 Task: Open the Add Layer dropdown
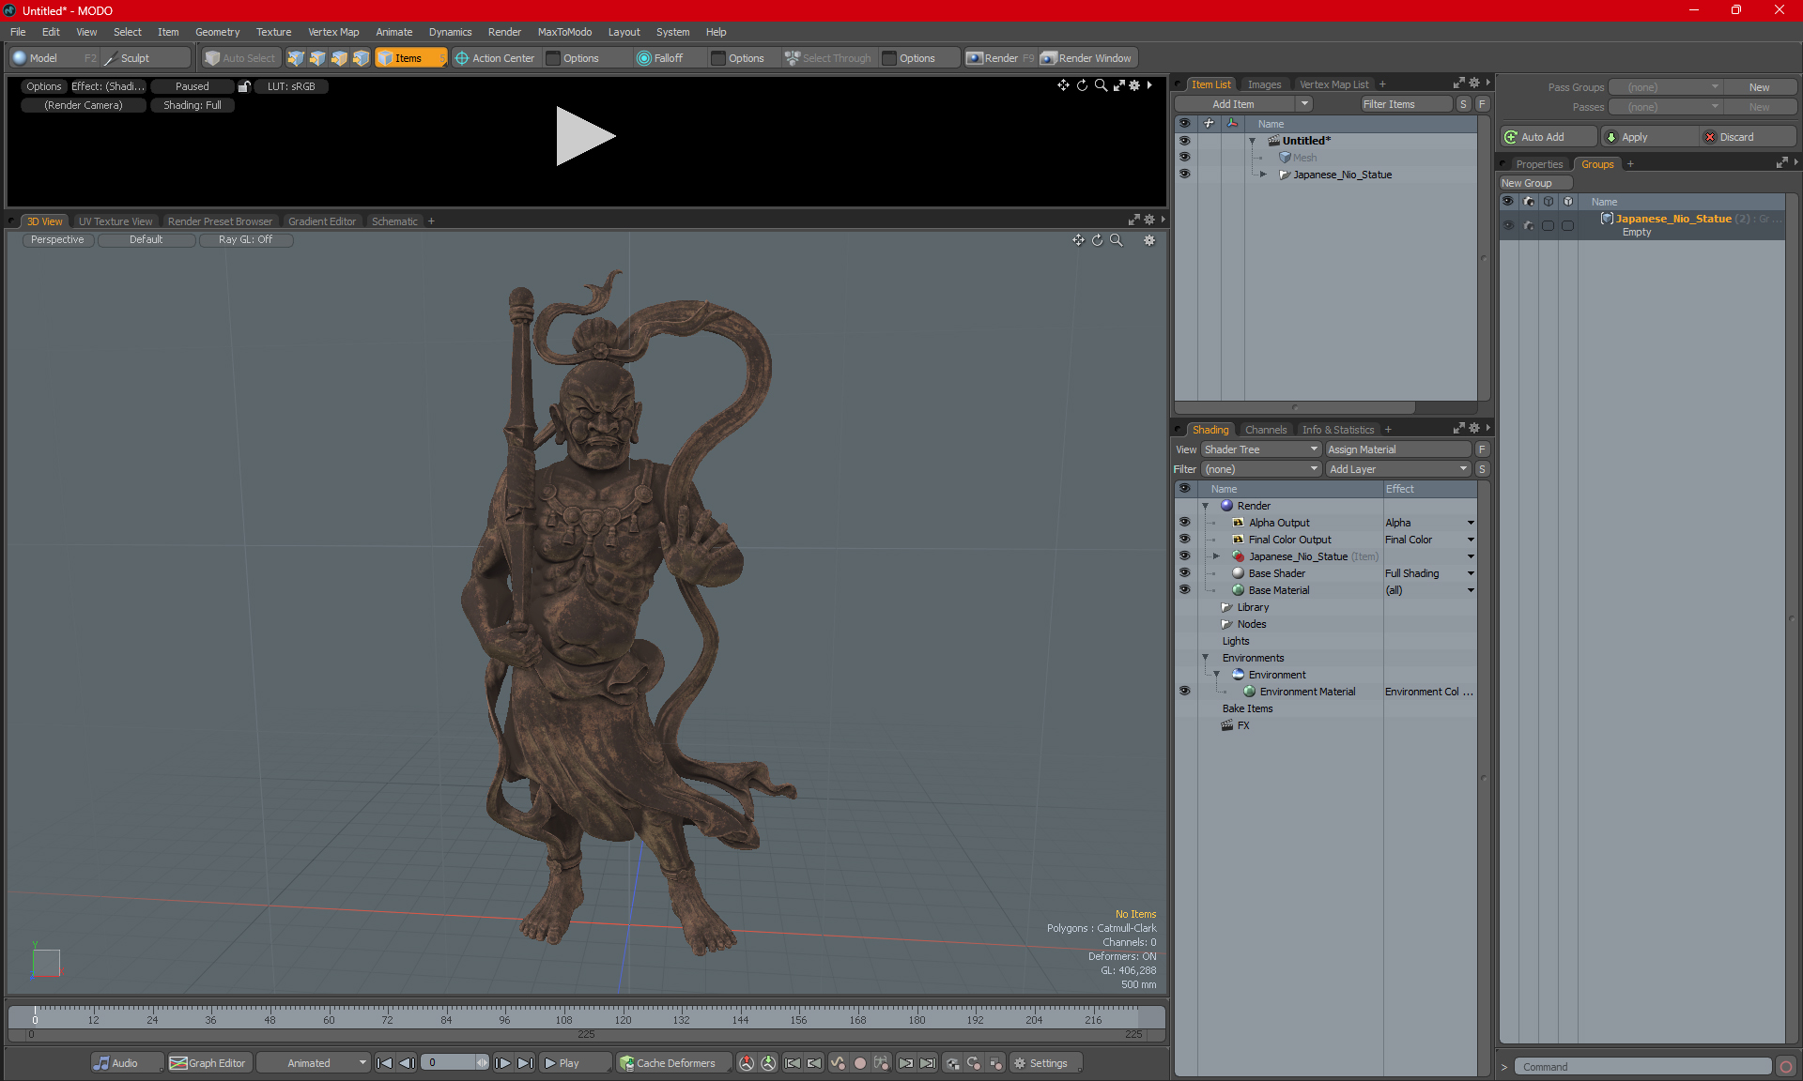(x=1397, y=469)
